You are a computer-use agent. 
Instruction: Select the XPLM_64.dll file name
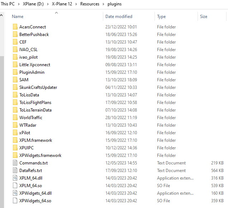tap(31, 178)
